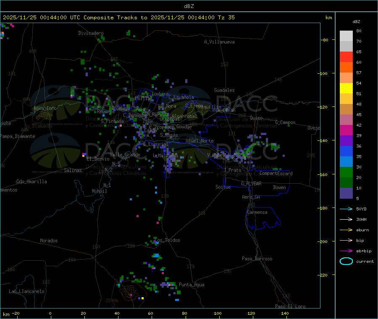Click the Paso_Barroso place label
The height and width of the screenshot is (319, 378).
tap(257, 259)
